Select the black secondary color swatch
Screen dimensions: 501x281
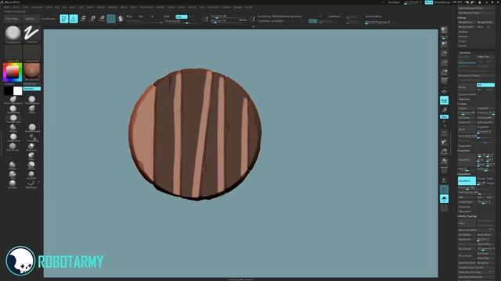pos(9,91)
